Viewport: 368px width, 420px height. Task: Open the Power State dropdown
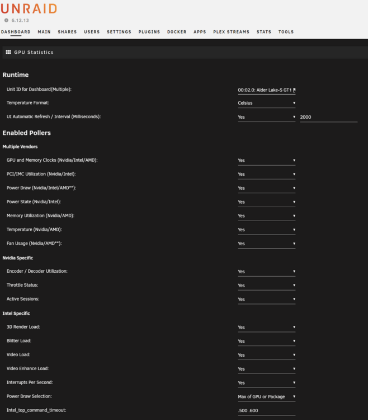[x=267, y=202]
